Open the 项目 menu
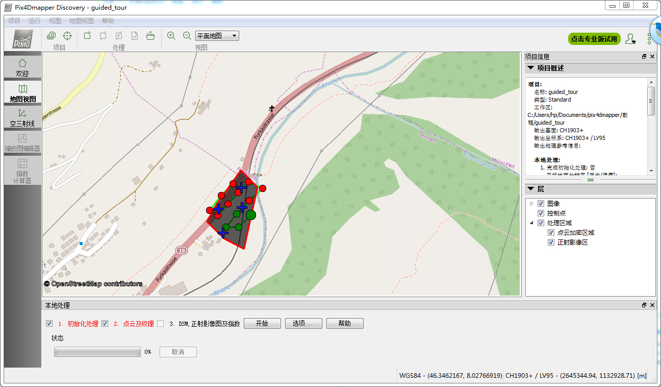 pyautogui.click(x=14, y=21)
